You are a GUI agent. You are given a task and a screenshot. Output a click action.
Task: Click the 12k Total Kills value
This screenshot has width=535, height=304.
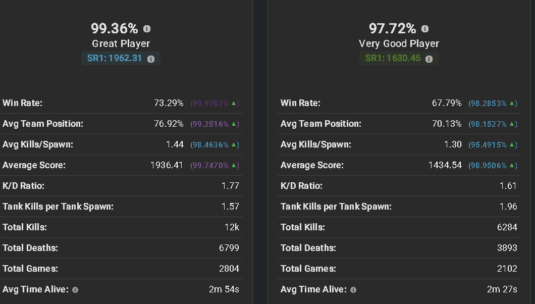pos(232,227)
